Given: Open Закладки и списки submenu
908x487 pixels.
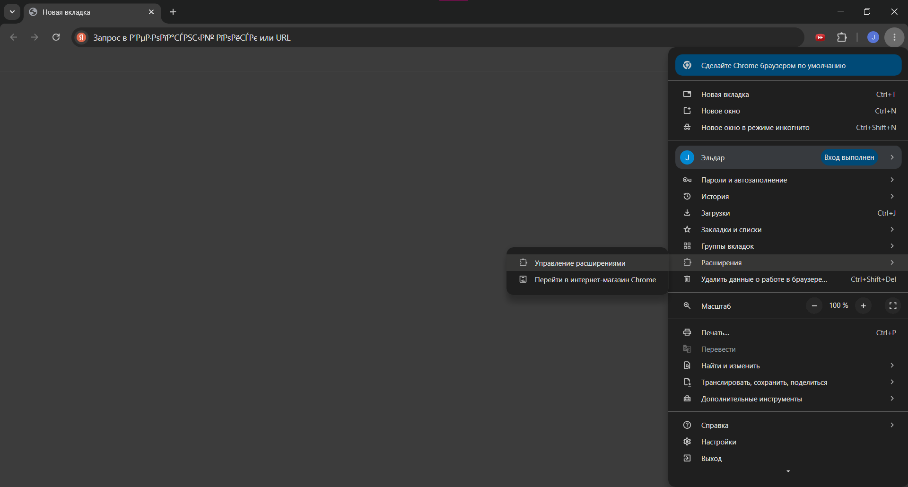Looking at the screenshot, I should (788, 229).
